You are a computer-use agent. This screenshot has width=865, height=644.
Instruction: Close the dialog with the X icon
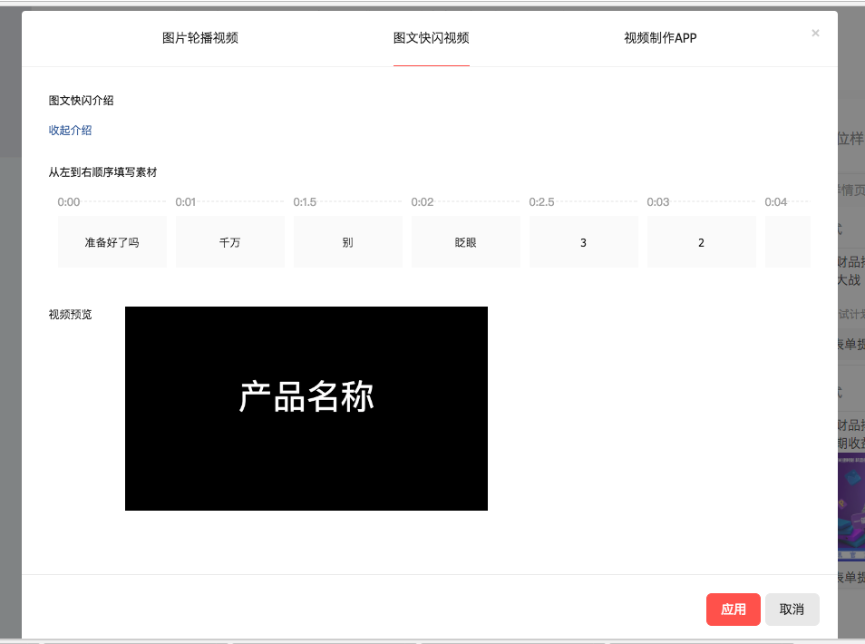[815, 34]
